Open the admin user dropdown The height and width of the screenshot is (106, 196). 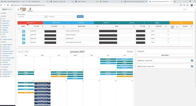[185, 9]
